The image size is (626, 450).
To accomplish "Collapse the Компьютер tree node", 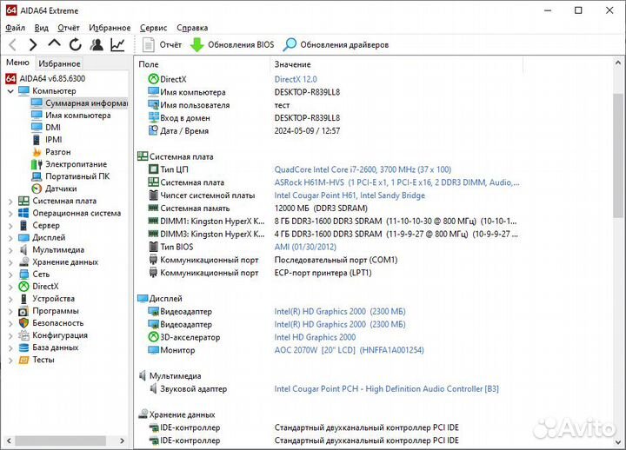I will coord(10,91).
